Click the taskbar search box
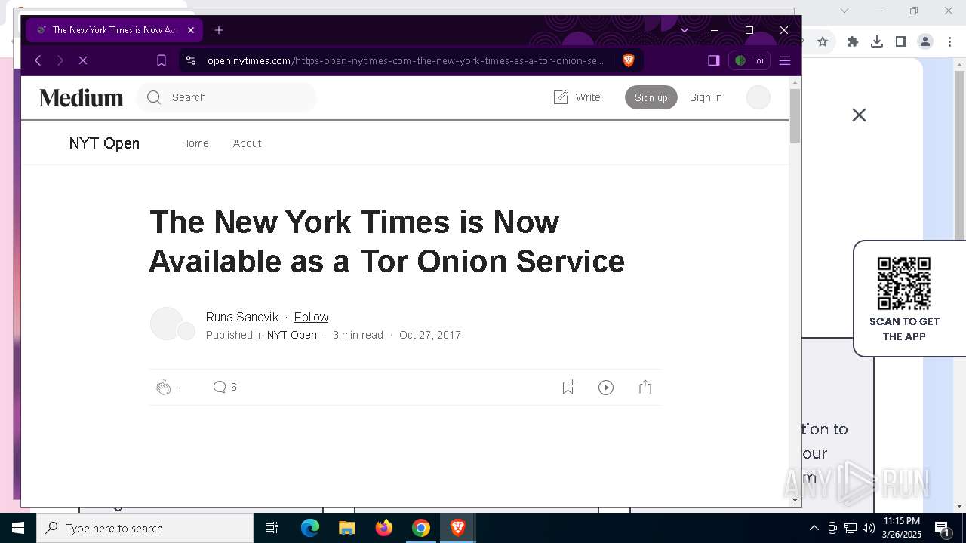This screenshot has width=966, height=543. click(x=145, y=528)
